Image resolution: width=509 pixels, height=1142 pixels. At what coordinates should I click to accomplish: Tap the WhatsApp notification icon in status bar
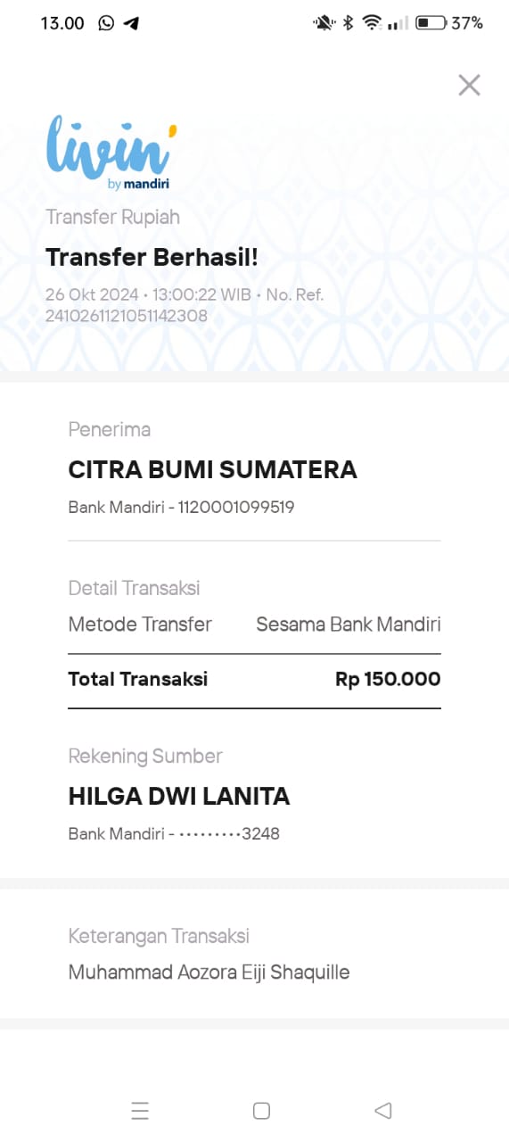point(107,23)
